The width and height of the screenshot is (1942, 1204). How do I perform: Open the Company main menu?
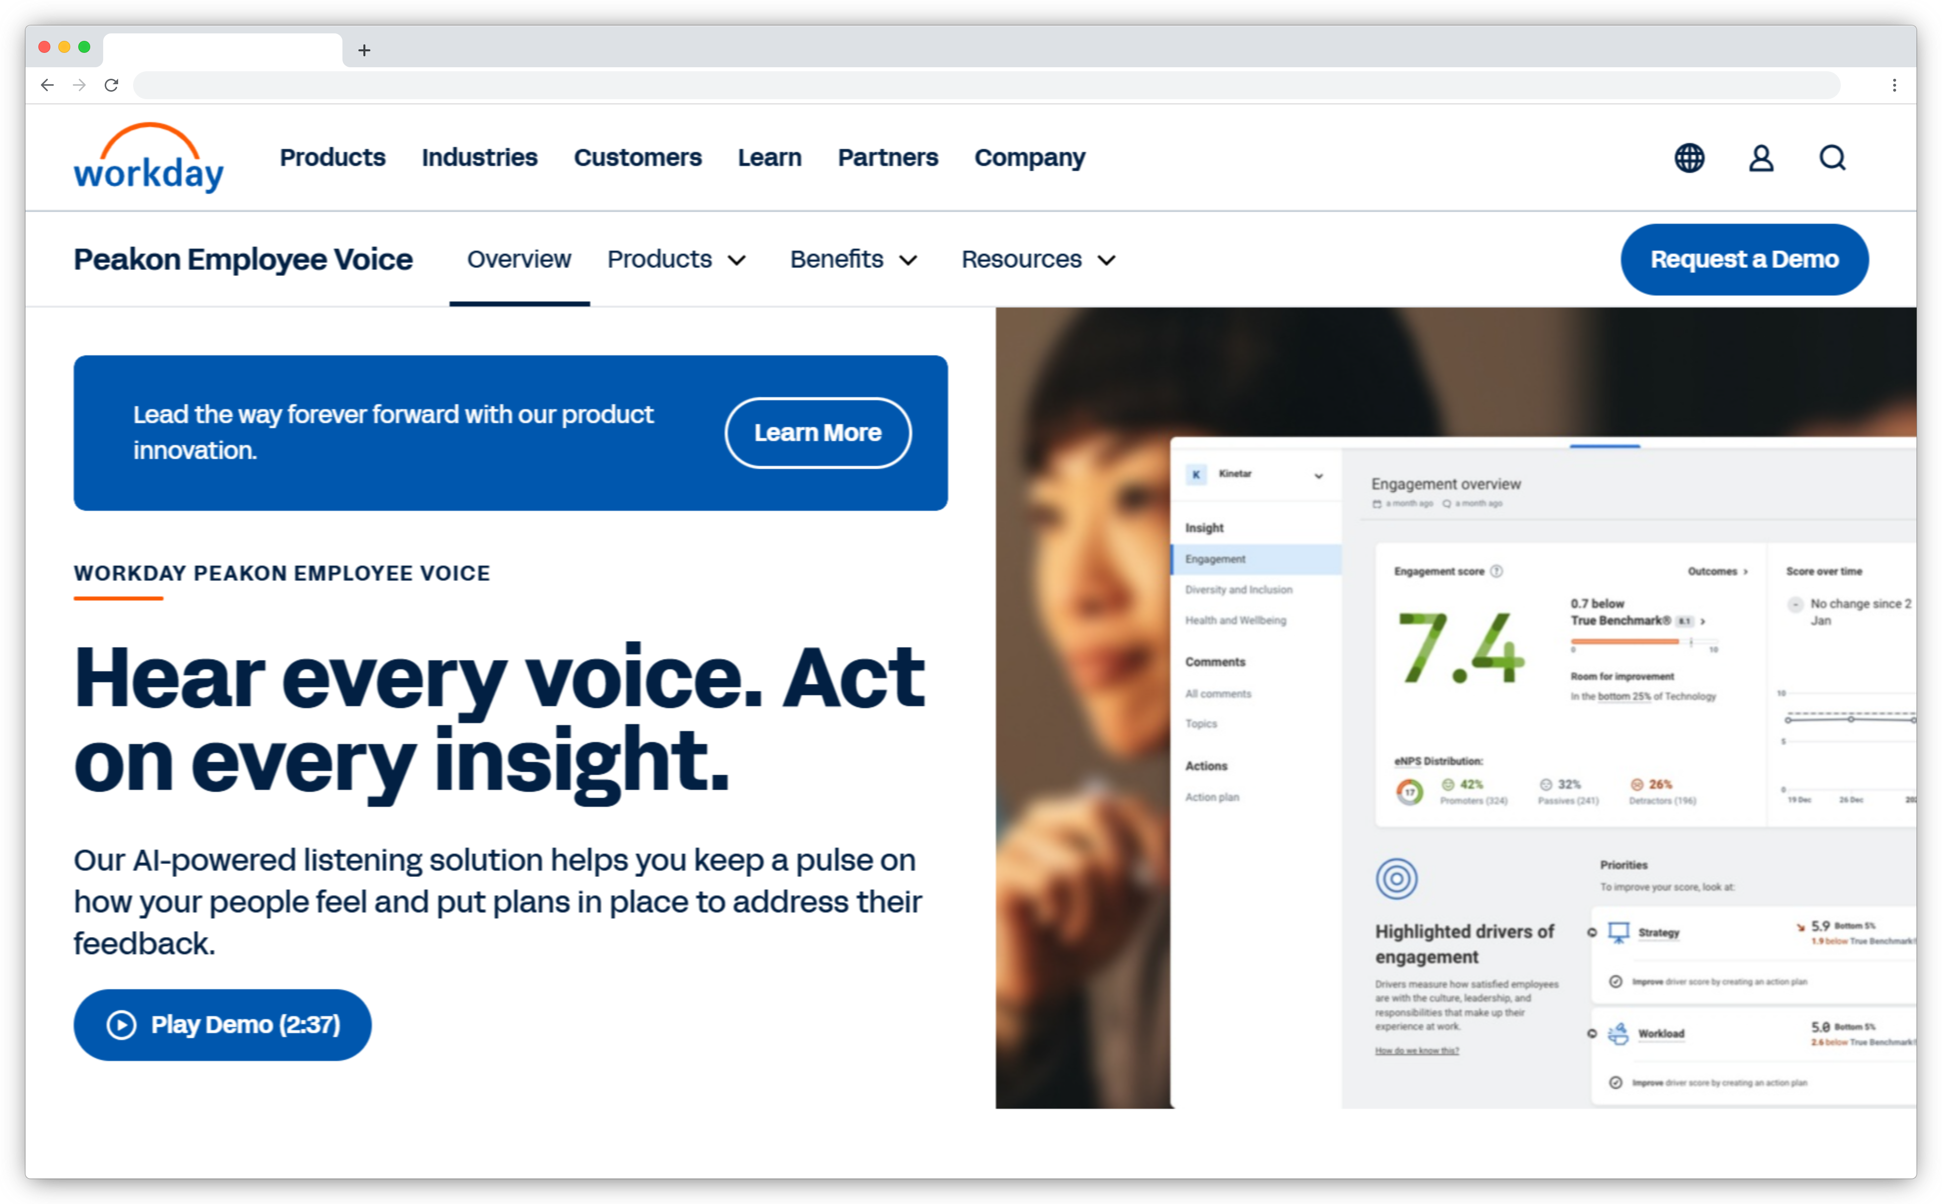click(1029, 157)
